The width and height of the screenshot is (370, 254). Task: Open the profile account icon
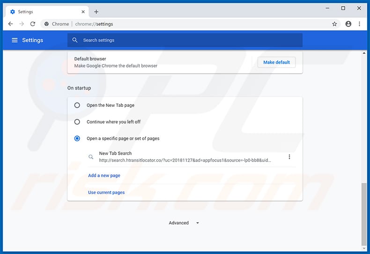(x=348, y=24)
